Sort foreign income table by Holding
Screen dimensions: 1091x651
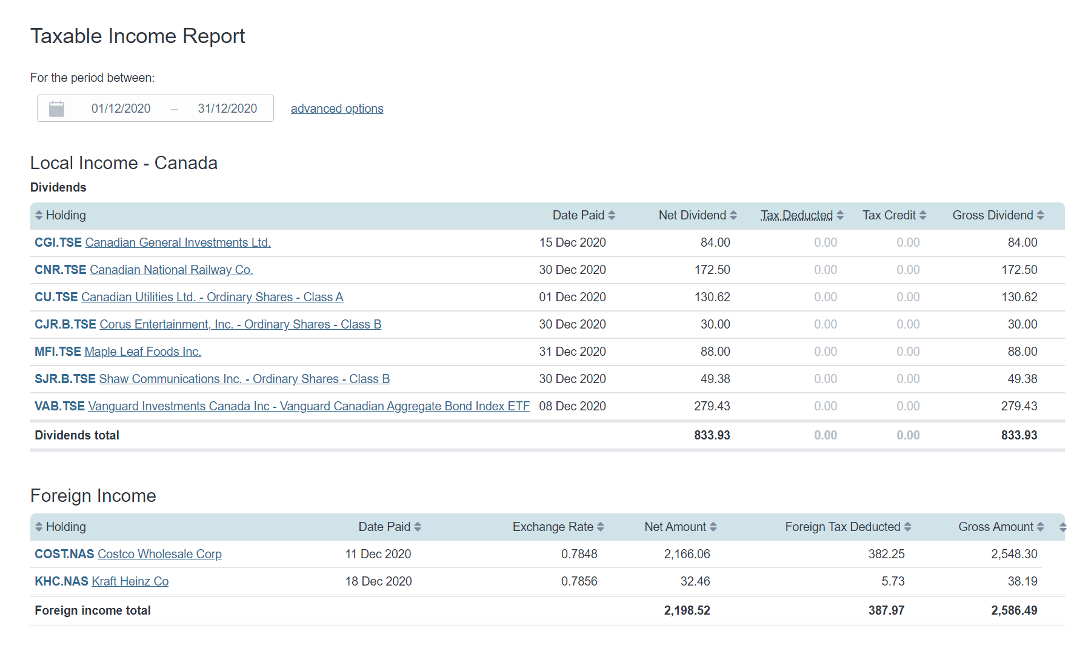click(x=61, y=527)
